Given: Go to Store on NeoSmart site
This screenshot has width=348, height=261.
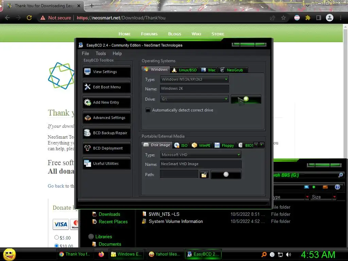Looking at the screenshot, I should point(217,34).
